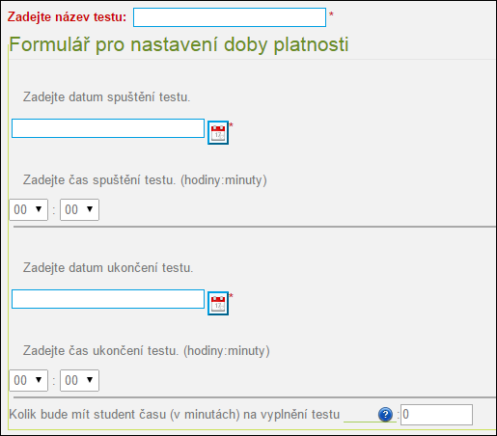
Task: Expand the start time hours dropdown
Action: pos(29,209)
